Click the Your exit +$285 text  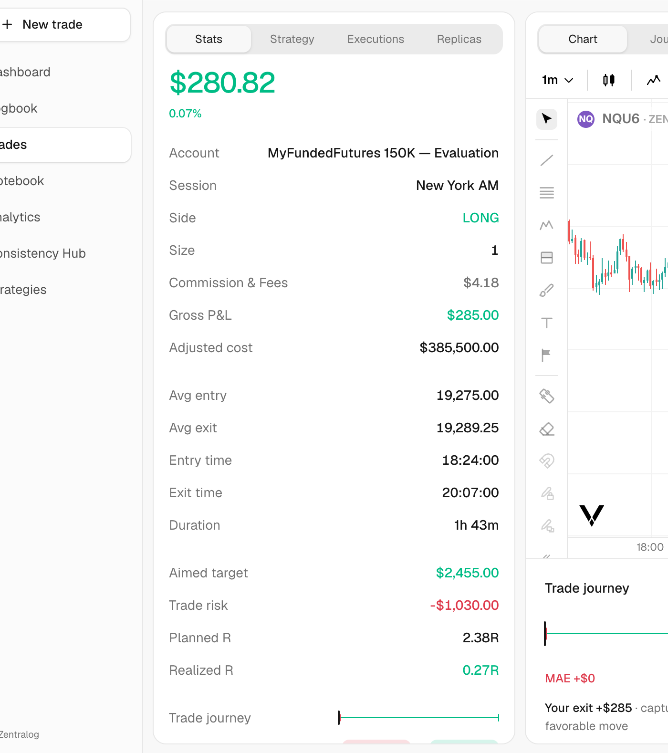click(x=588, y=708)
